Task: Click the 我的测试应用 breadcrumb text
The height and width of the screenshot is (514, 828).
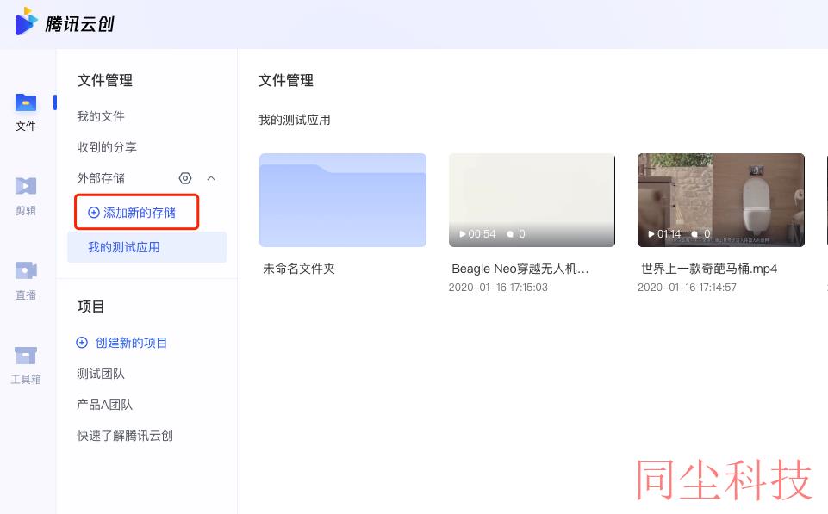Action: tap(294, 120)
